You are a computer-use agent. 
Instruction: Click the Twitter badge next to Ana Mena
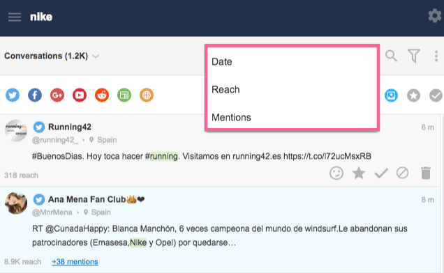pyautogui.click(x=39, y=199)
